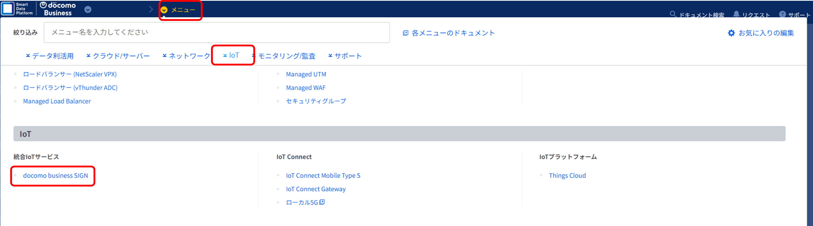813x226 pixels.
Task: Go to モニタリング/監査 category
Action: tap(286, 56)
